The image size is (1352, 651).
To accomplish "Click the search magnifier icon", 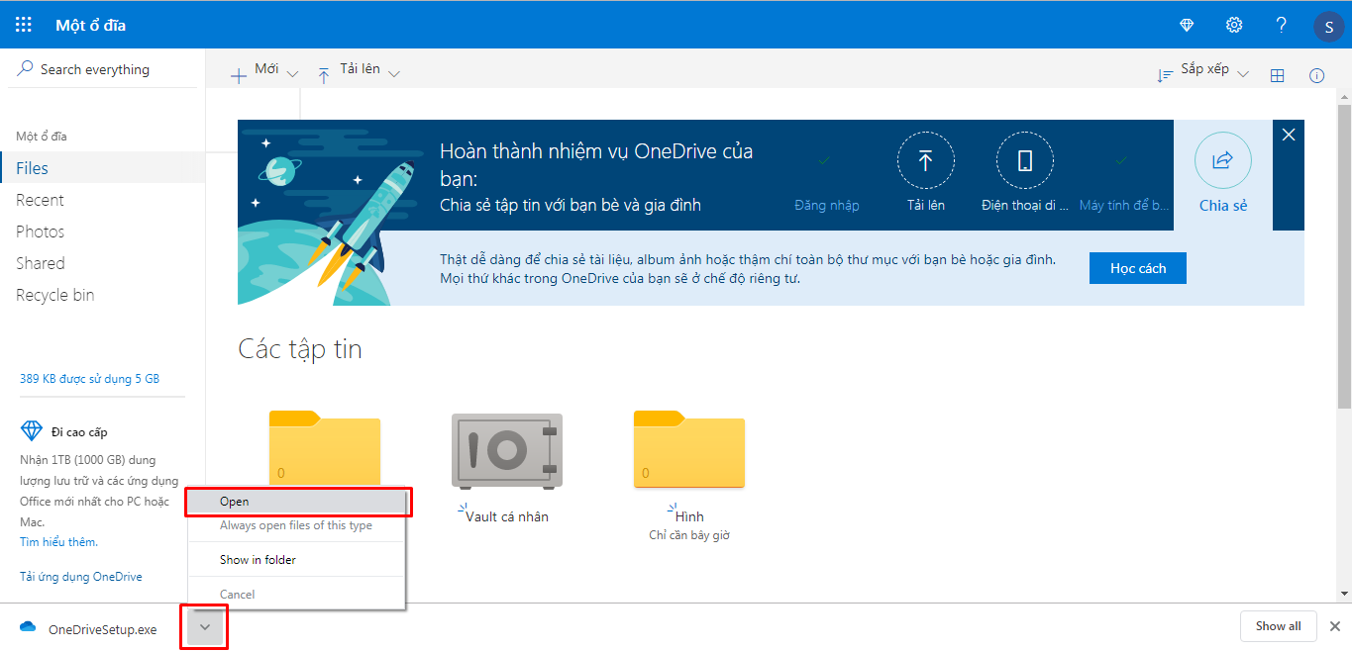I will tap(26, 68).
